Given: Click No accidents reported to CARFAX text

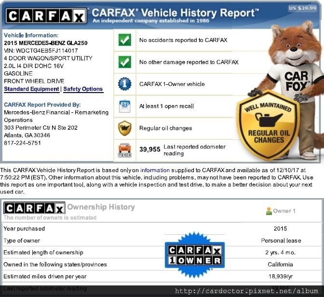Looking at the screenshot, I should (183, 40).
